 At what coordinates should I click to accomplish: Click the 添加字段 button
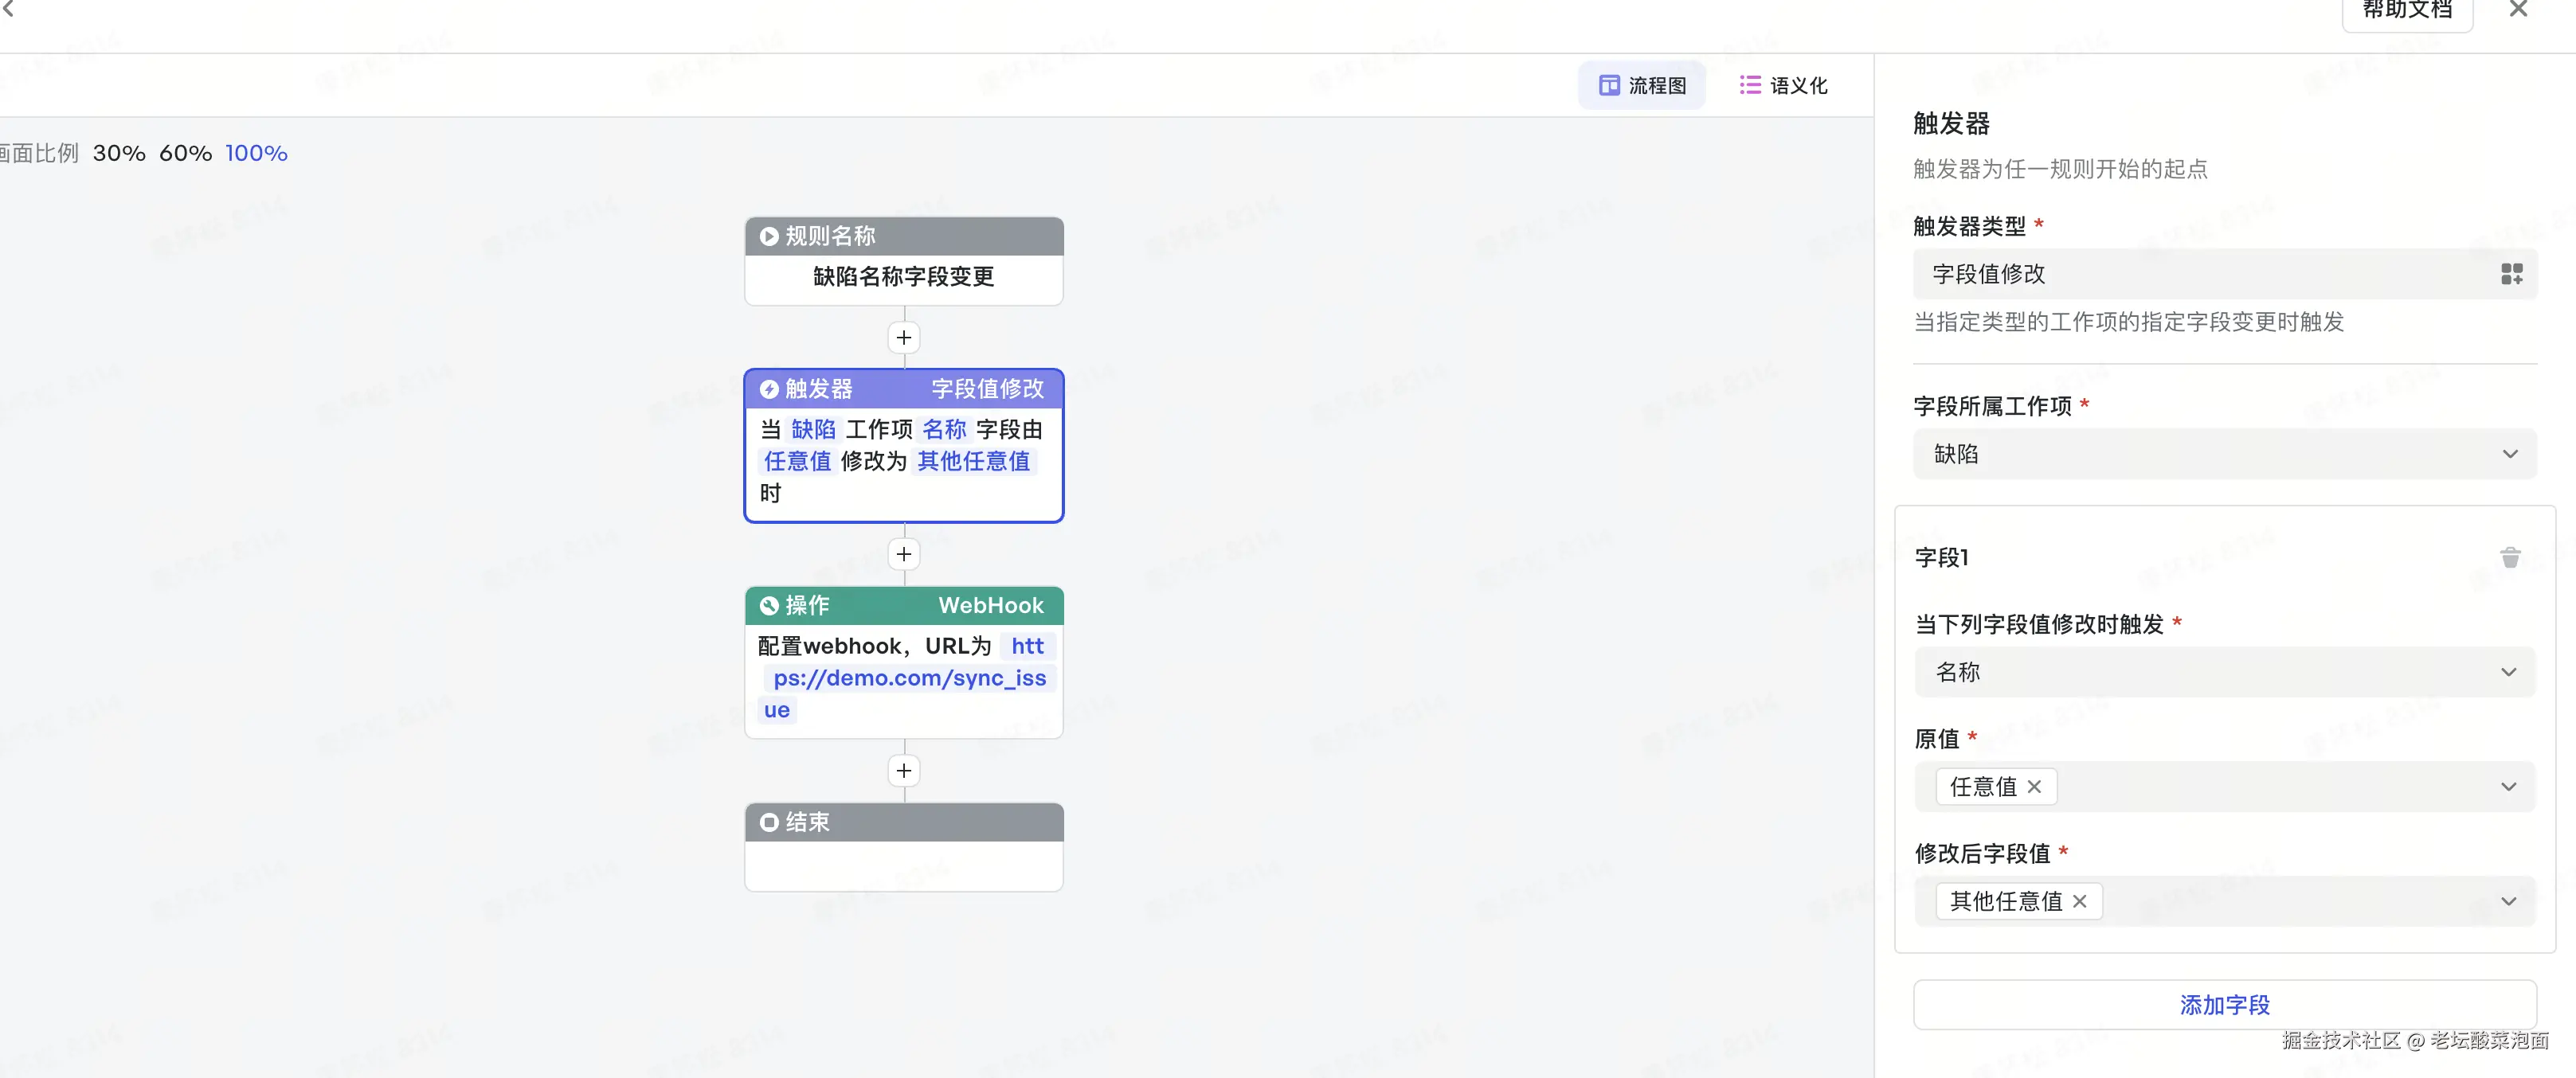pyautogui.click(x=2224, y=1004)
